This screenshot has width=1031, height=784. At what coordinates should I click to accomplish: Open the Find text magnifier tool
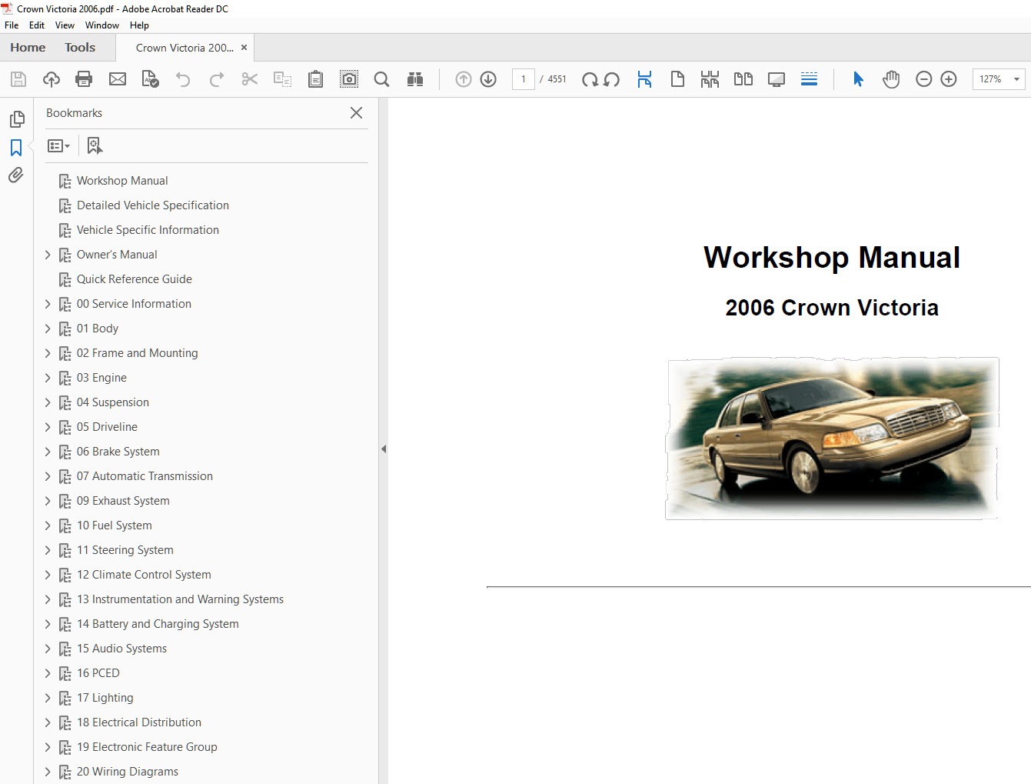[x=381, y=79]
